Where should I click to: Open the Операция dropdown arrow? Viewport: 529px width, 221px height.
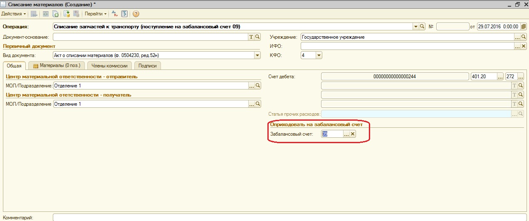click(x=415, y=27)
